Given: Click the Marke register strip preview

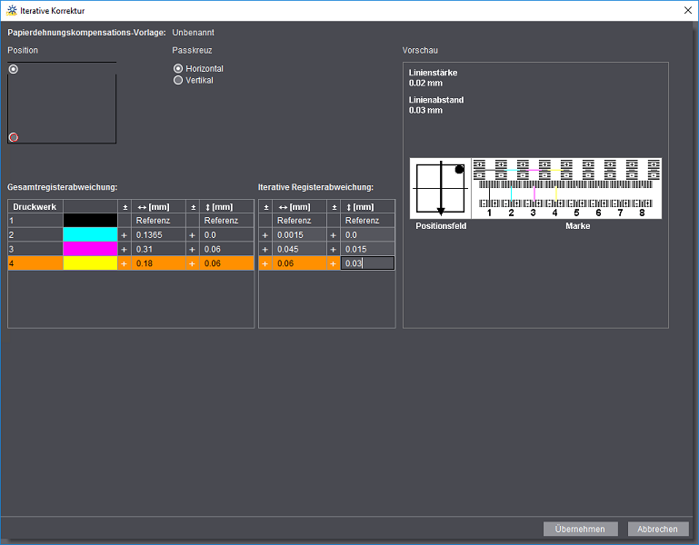Looking at the screenshot, I should (565, 188).
